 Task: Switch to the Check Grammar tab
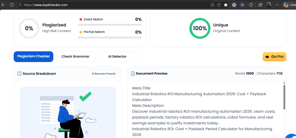(75, 57)
